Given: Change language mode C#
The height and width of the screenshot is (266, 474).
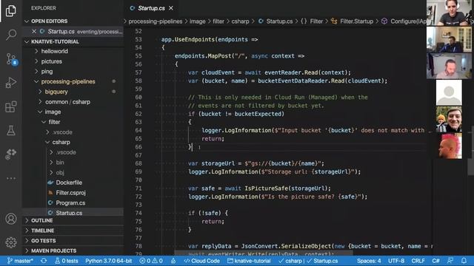Looking at the screenshot, I should click(435, 261).
